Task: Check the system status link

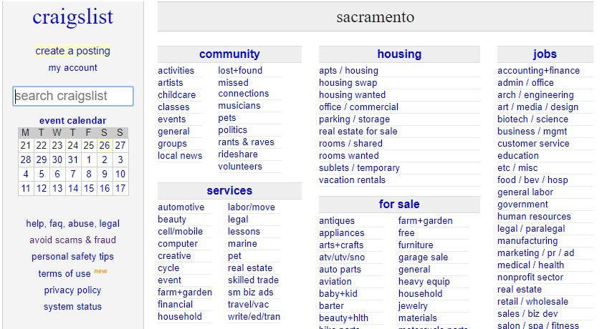Action: pyautogui.click(x=72, y=307)
